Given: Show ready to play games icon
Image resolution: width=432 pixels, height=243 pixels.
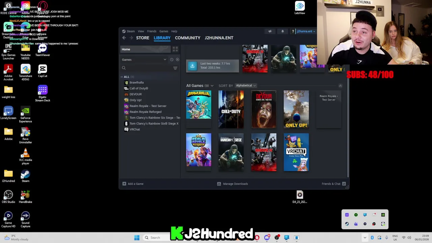Looking at the screenshot, I should click(x=177, y=60).
